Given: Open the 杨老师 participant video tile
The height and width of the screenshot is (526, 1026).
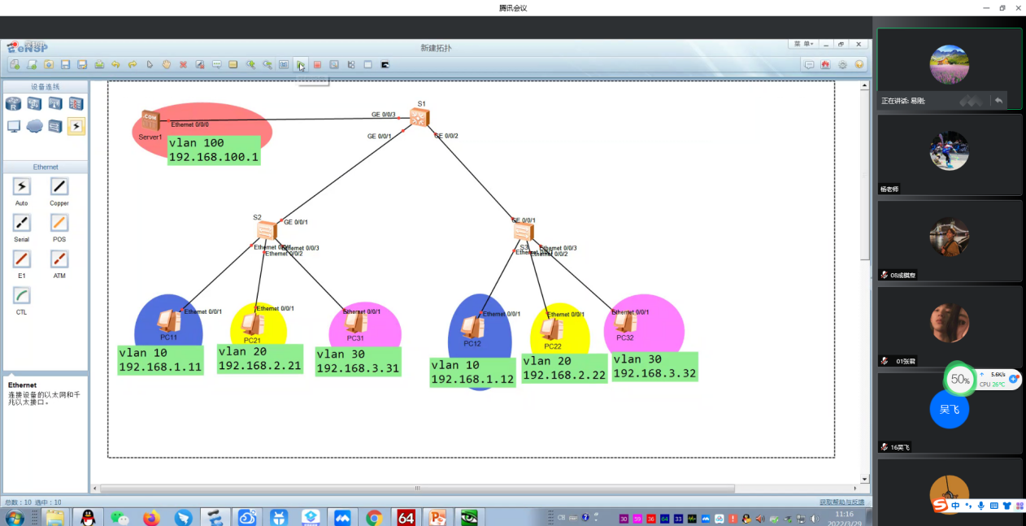Looking at the screenshot, I should click(950, 154).
